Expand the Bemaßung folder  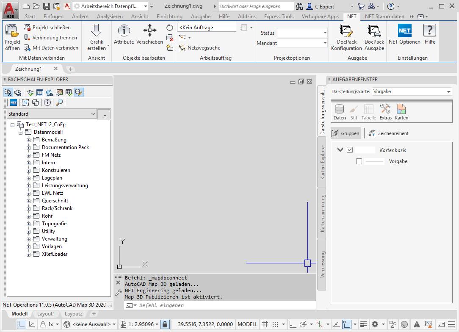click(29, 140)
